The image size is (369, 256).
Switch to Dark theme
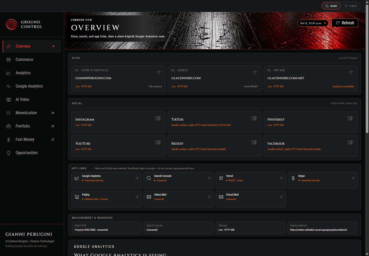tap(331, 6)
